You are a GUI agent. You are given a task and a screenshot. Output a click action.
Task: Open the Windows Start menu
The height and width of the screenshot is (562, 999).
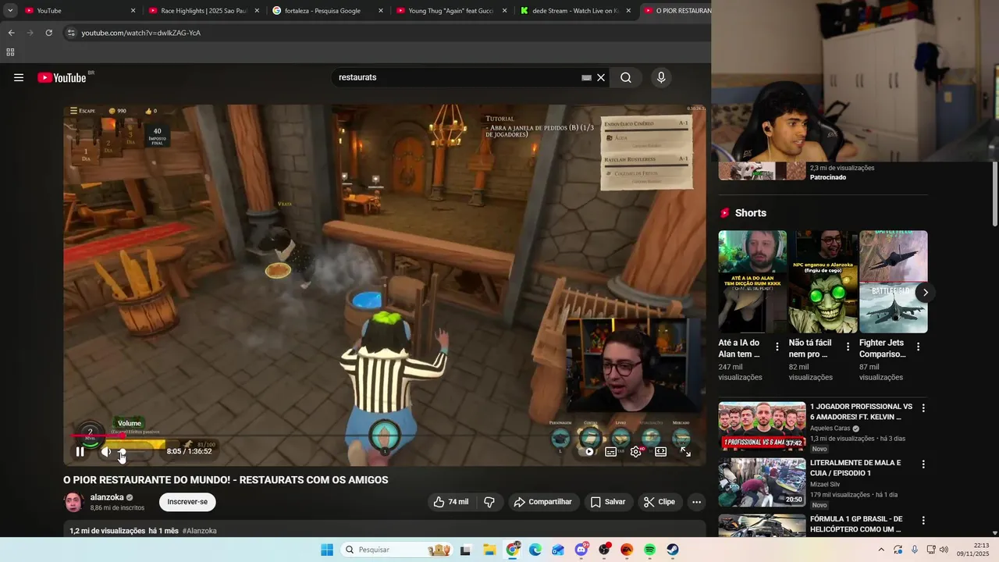[327, 550]
